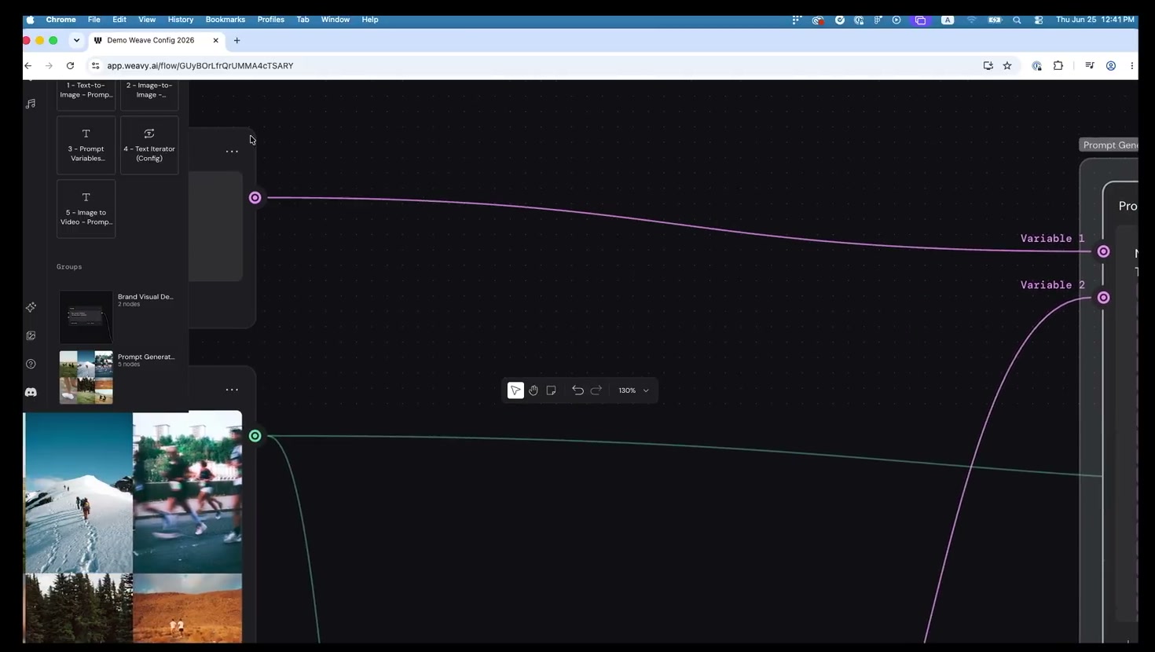Image resolution: width=1155 pixels, height=652 pixels.
Task: Click the Groups section heading
Action: (x=69, y=267)
